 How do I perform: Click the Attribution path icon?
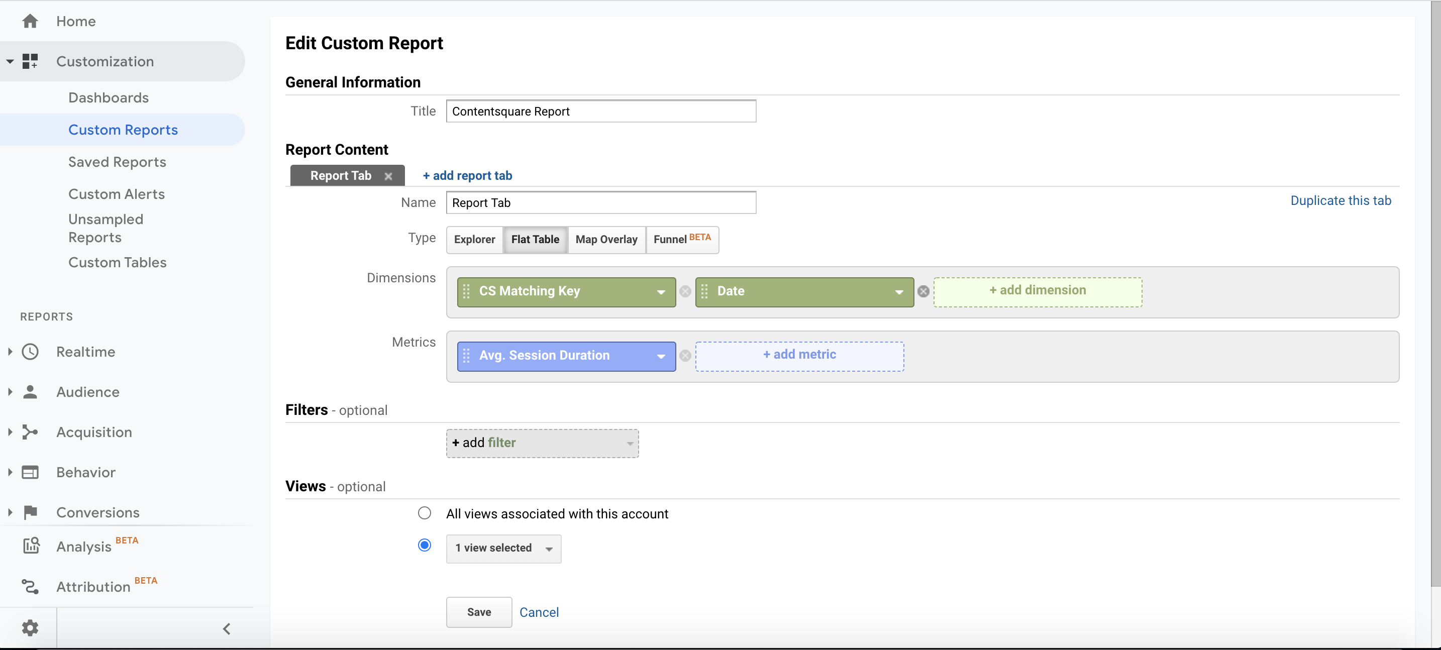pos(30,587)
